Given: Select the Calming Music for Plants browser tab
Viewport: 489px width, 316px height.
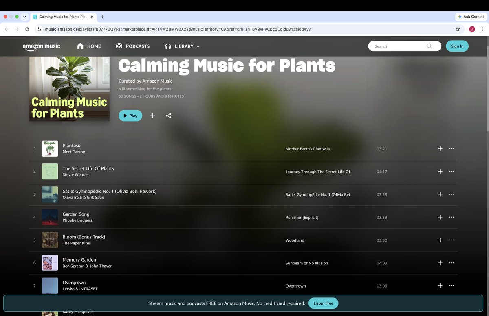Looking at the screenshot, I should (63, 17).
